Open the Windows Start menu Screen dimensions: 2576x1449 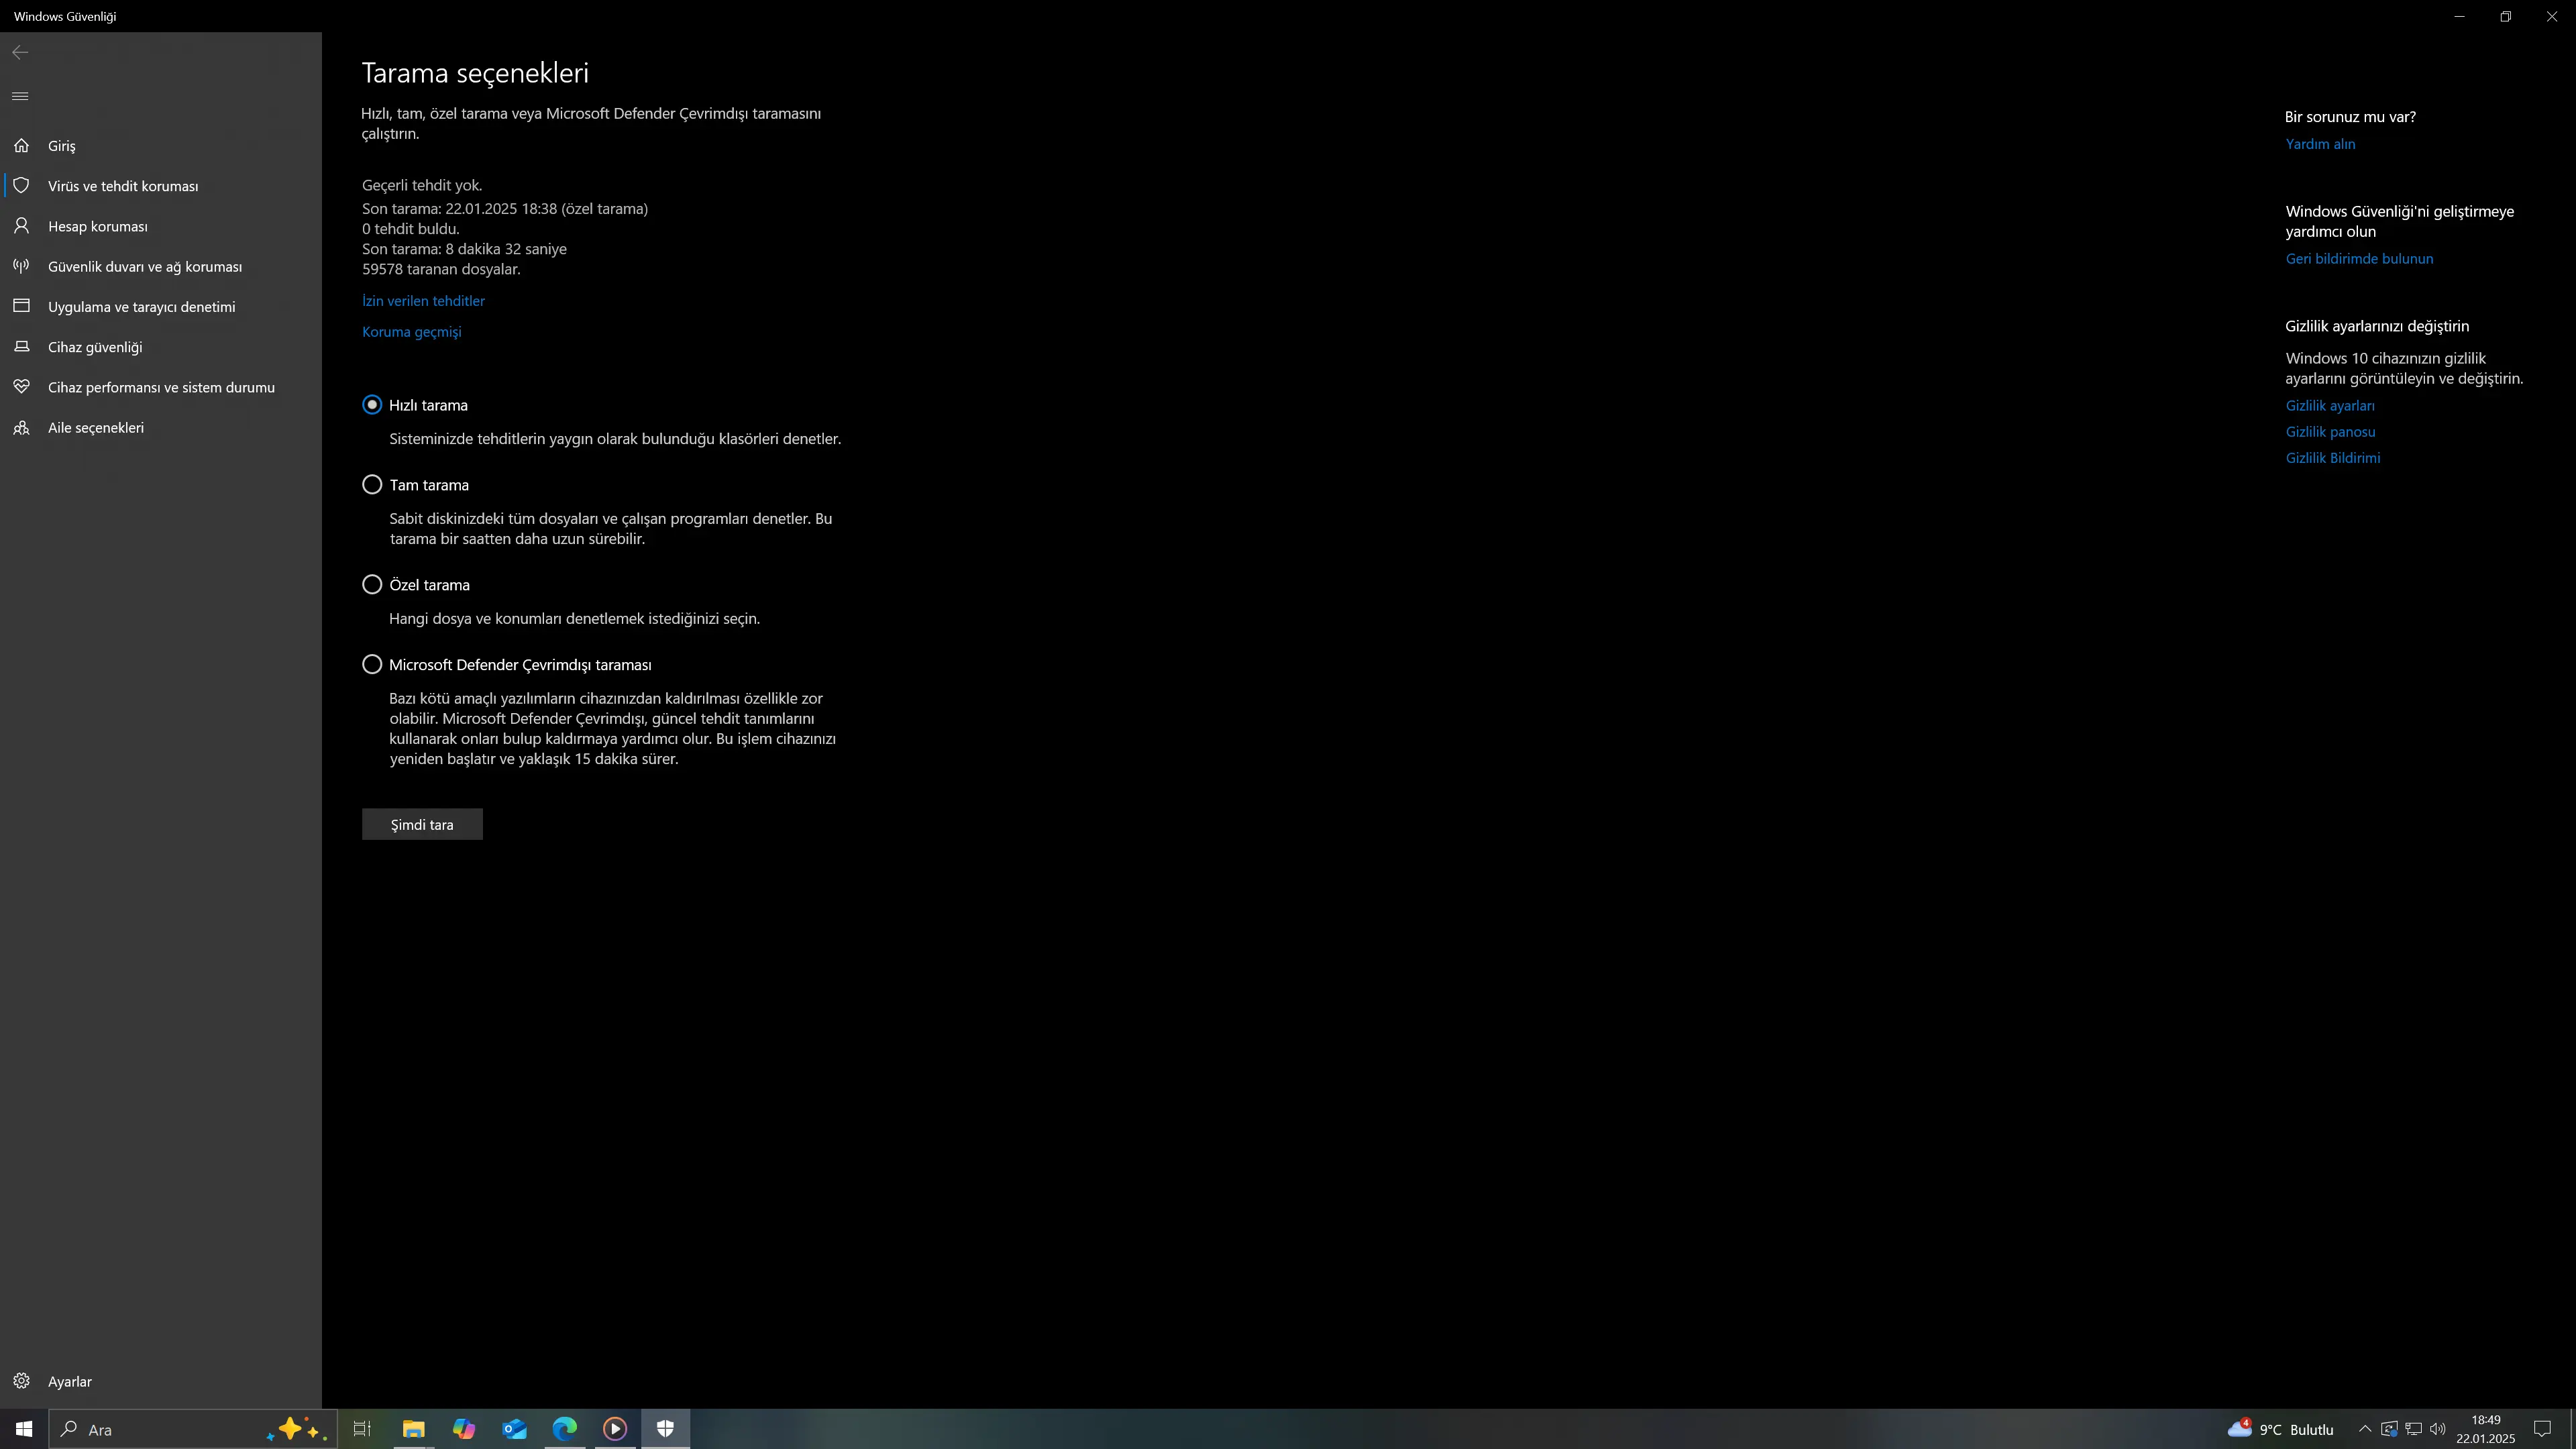(x=24, y=1429)
